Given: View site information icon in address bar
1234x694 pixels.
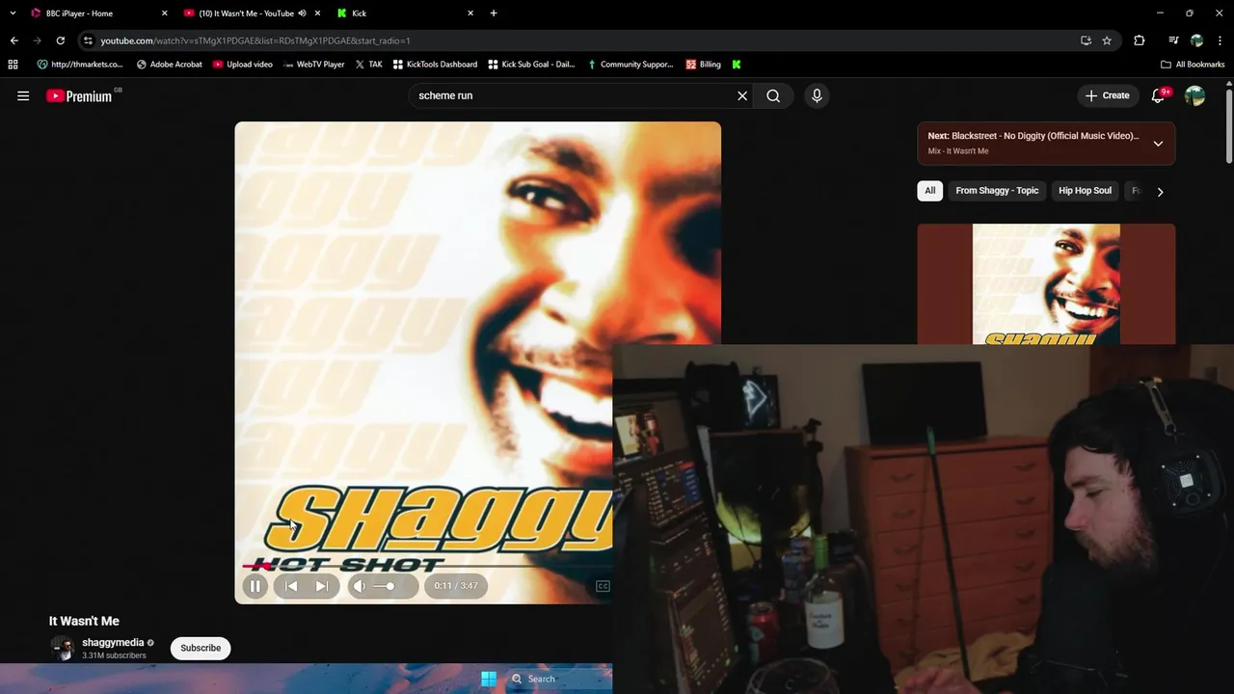Looking at the screenshot, I should tap(88, 40).
